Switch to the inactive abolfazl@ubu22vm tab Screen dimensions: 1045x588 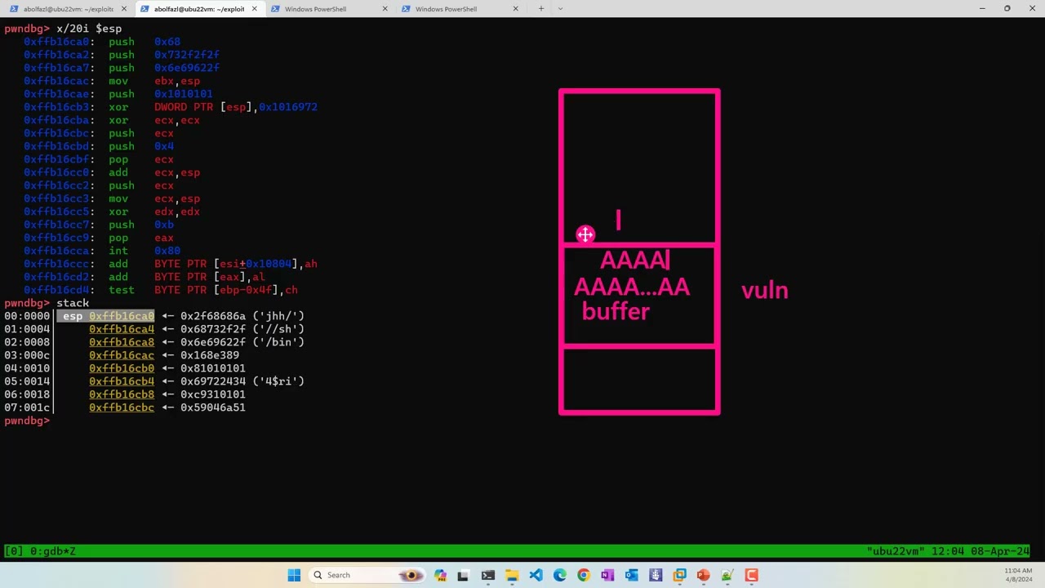tap(69, 9)
